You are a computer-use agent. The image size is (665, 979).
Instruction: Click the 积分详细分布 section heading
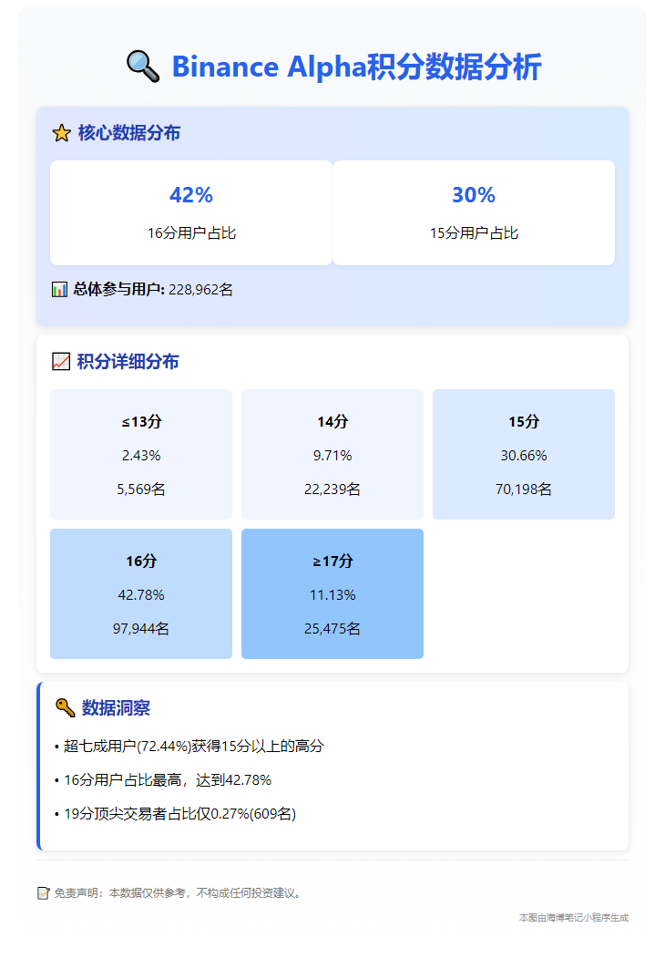(x=128, y=362)
